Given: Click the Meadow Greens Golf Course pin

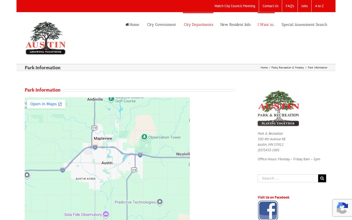Looking at the screenshot, I should pos(111,99).
